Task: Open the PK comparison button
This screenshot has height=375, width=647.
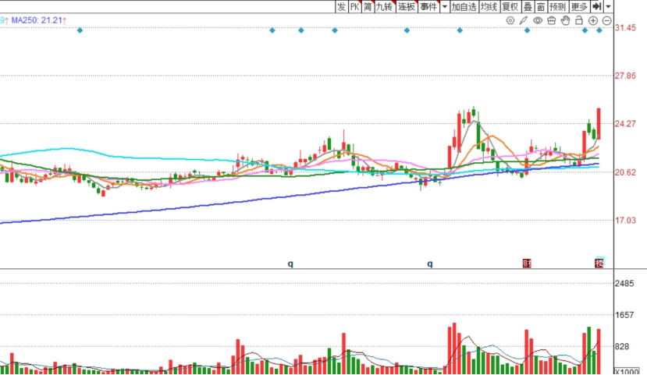Action: pyautogui.click(x=354, y=6)
